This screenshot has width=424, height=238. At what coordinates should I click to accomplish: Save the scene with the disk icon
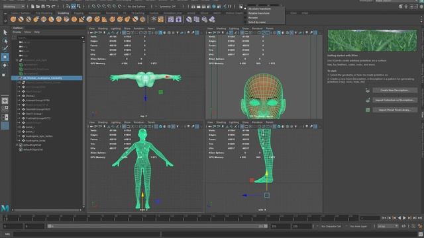[42, 6]
